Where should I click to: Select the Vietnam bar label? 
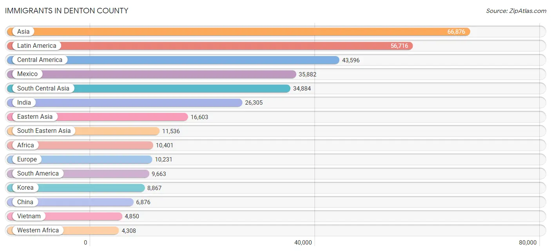(x=29, y=216)
